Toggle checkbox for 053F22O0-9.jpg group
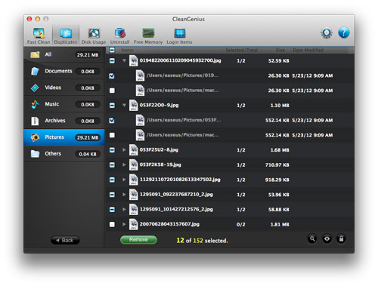Image resolution: width=378 pixels, height=286 pixels. click(112, 106)
